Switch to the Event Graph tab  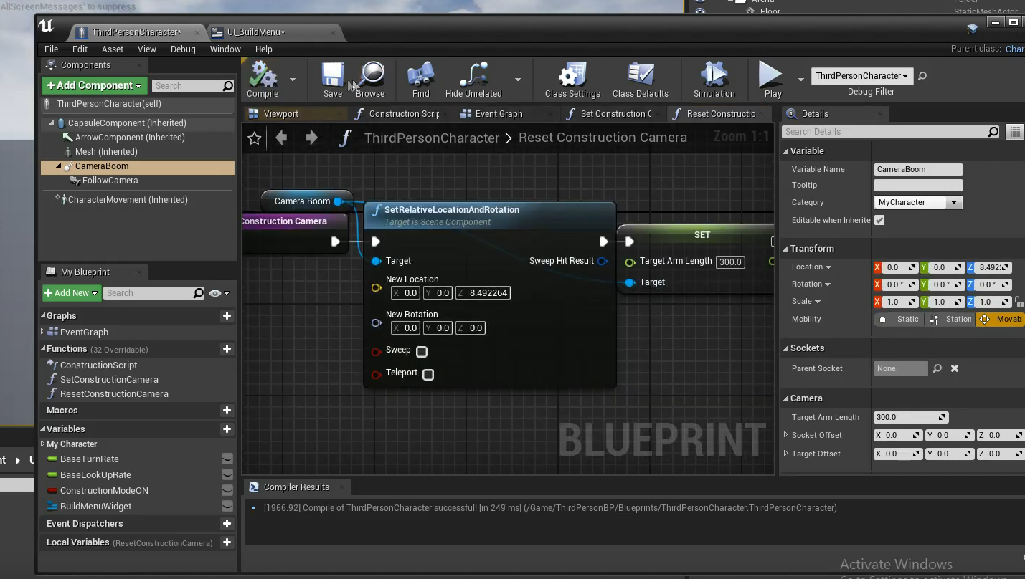click(x=499, y=114)
